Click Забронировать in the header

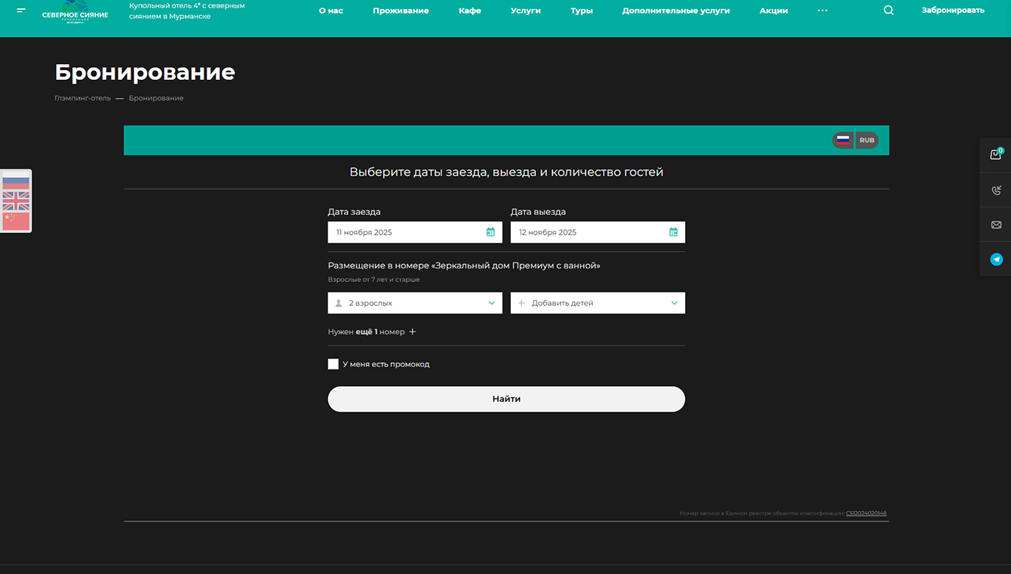(953, 11)
